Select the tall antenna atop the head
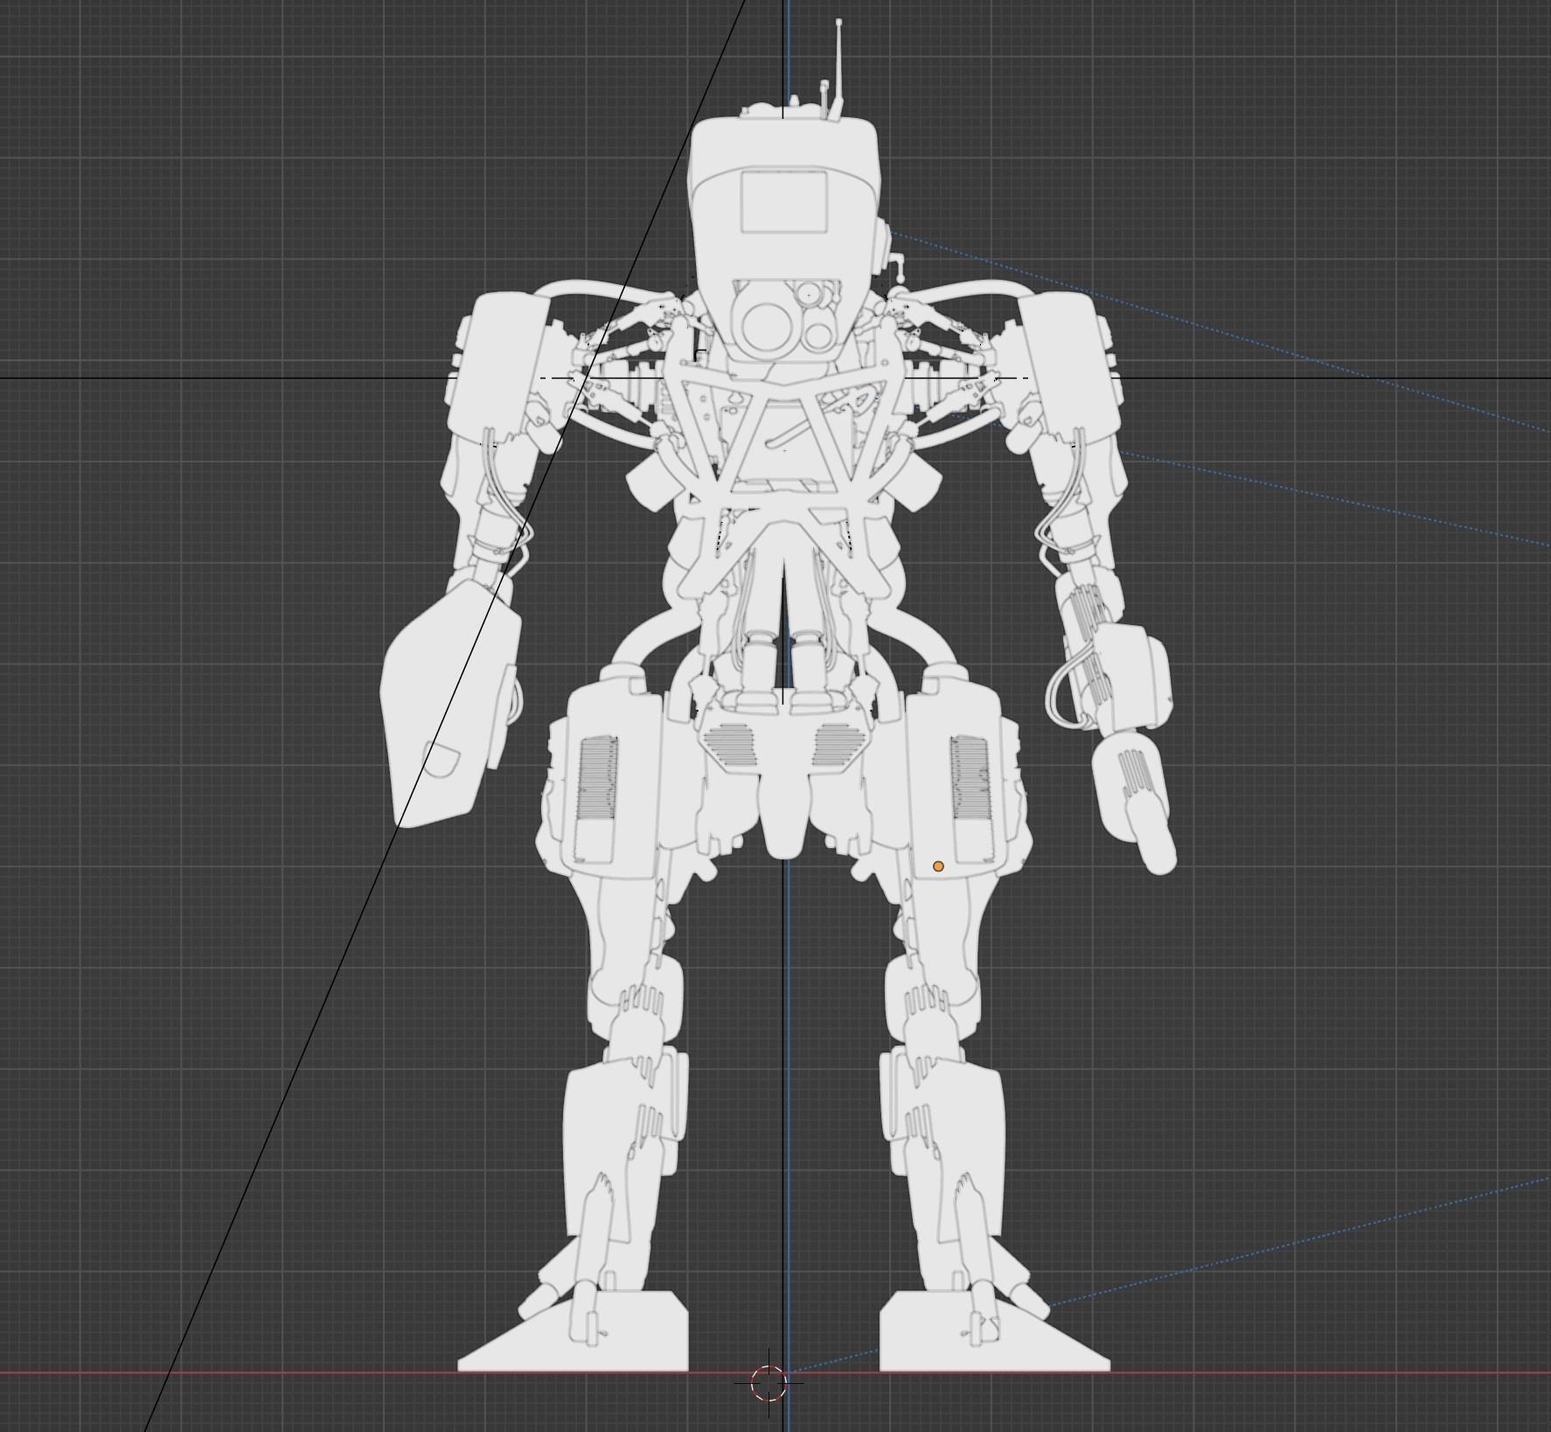 click(x=839, y=68)
